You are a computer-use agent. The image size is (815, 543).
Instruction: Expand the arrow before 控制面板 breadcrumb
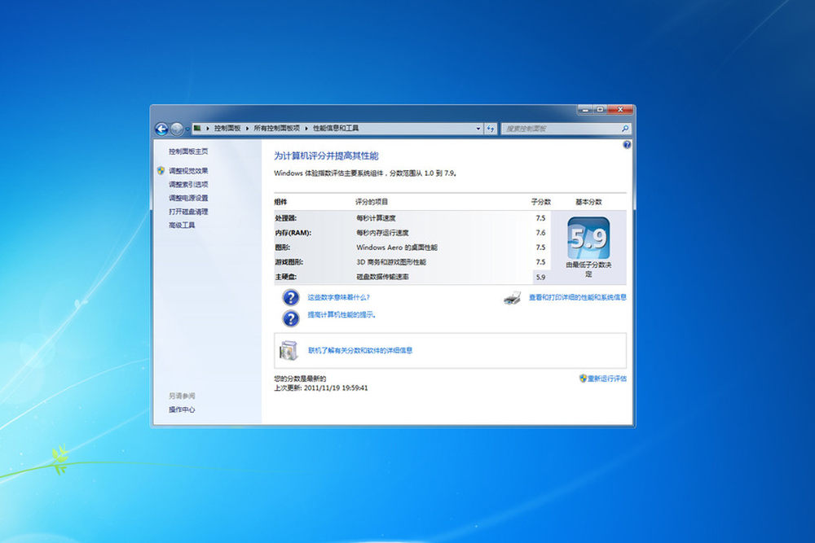pos(207,129)
